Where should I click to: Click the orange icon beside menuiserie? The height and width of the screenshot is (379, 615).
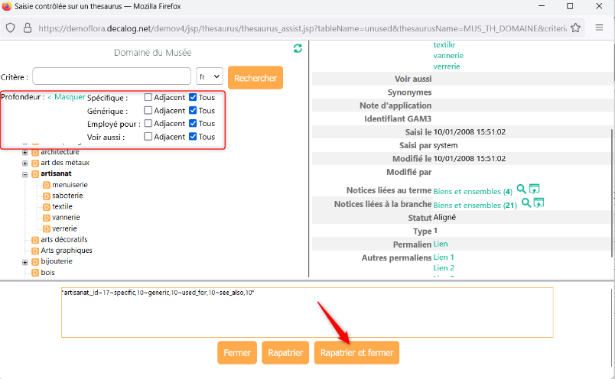(47, 185)
